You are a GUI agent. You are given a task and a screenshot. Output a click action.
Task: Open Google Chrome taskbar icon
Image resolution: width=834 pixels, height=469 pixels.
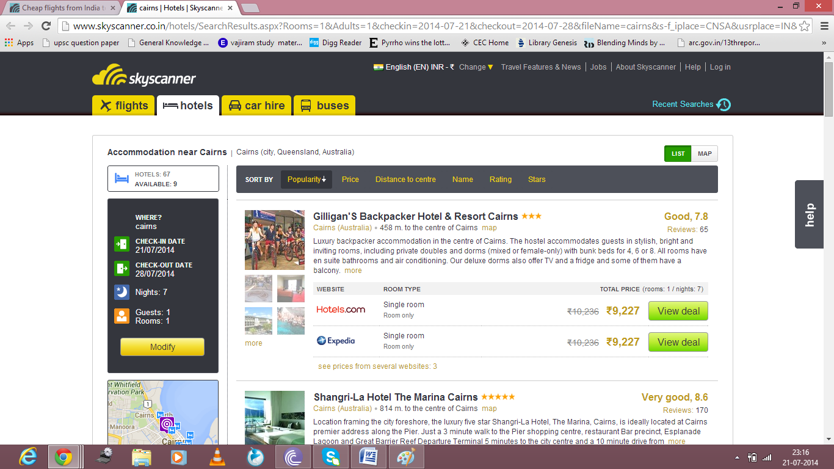[x=63, y=457]
